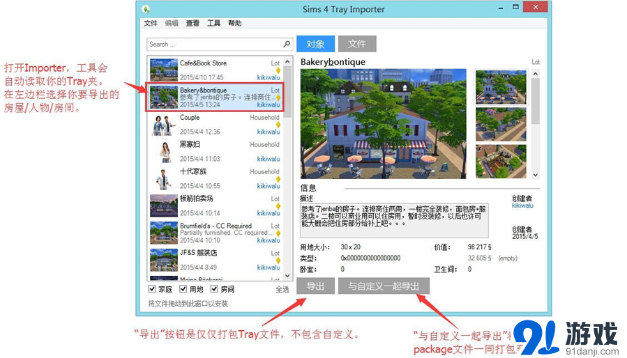Click the value 98 217 § text
The image size is (627, 358).
click(480, 247)
